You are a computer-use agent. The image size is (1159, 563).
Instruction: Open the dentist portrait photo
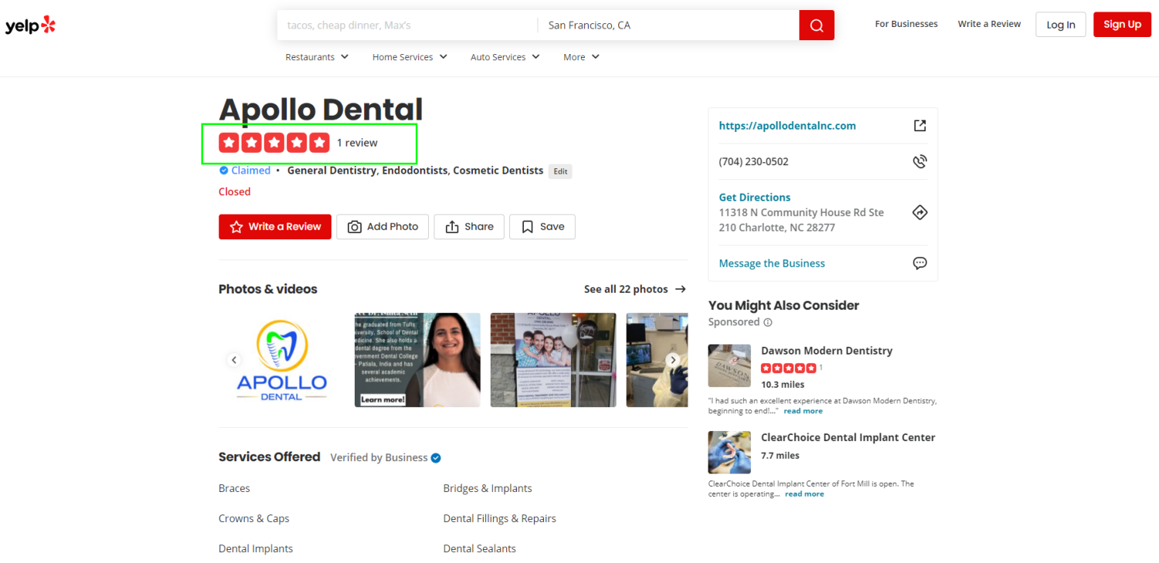(417, 360)
